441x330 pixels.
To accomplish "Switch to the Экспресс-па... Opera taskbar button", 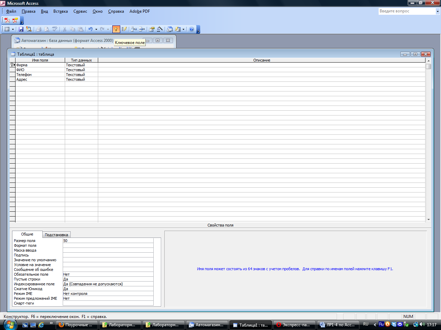I will tap(295, 325).
